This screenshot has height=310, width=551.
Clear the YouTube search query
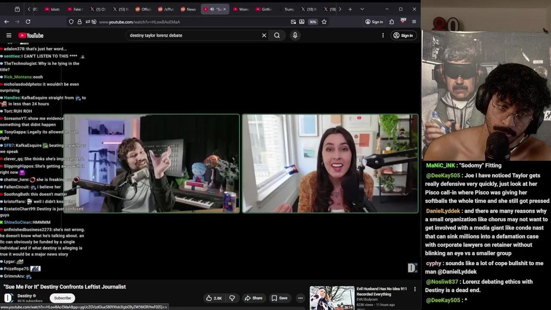[264, 35]
